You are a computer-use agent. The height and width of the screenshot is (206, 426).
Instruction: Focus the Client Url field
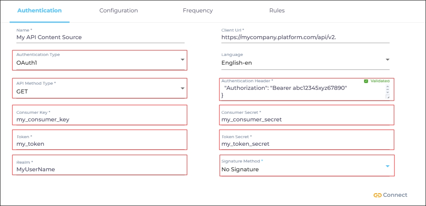click(305, 37)
